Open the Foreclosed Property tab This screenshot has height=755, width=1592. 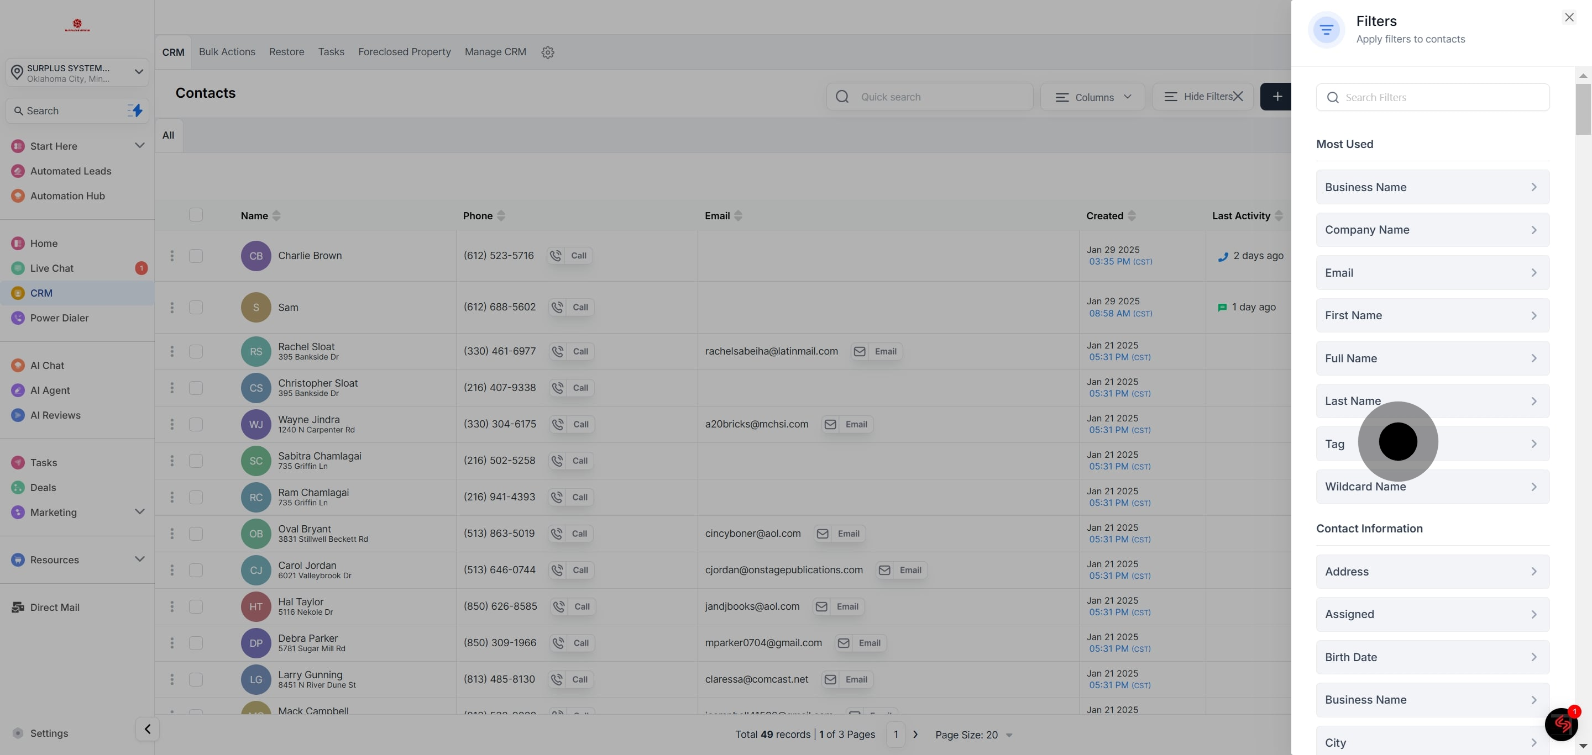click(404, 52)
